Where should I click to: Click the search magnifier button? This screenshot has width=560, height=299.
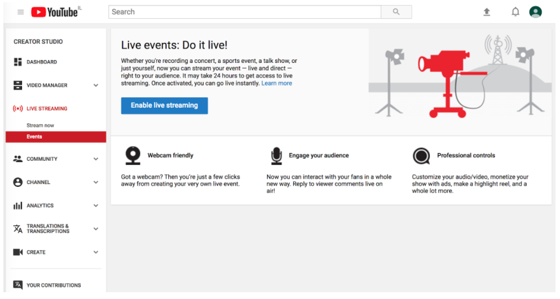(396, 12)
